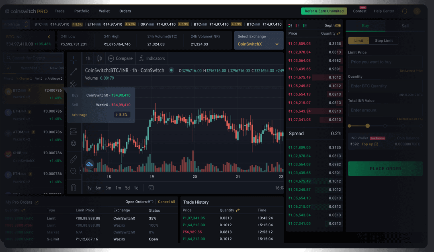Image resolution: width=434 pixels, height=252 pixels.
Task: Open the candle style picker next to 1h
Action: point(98,58)
